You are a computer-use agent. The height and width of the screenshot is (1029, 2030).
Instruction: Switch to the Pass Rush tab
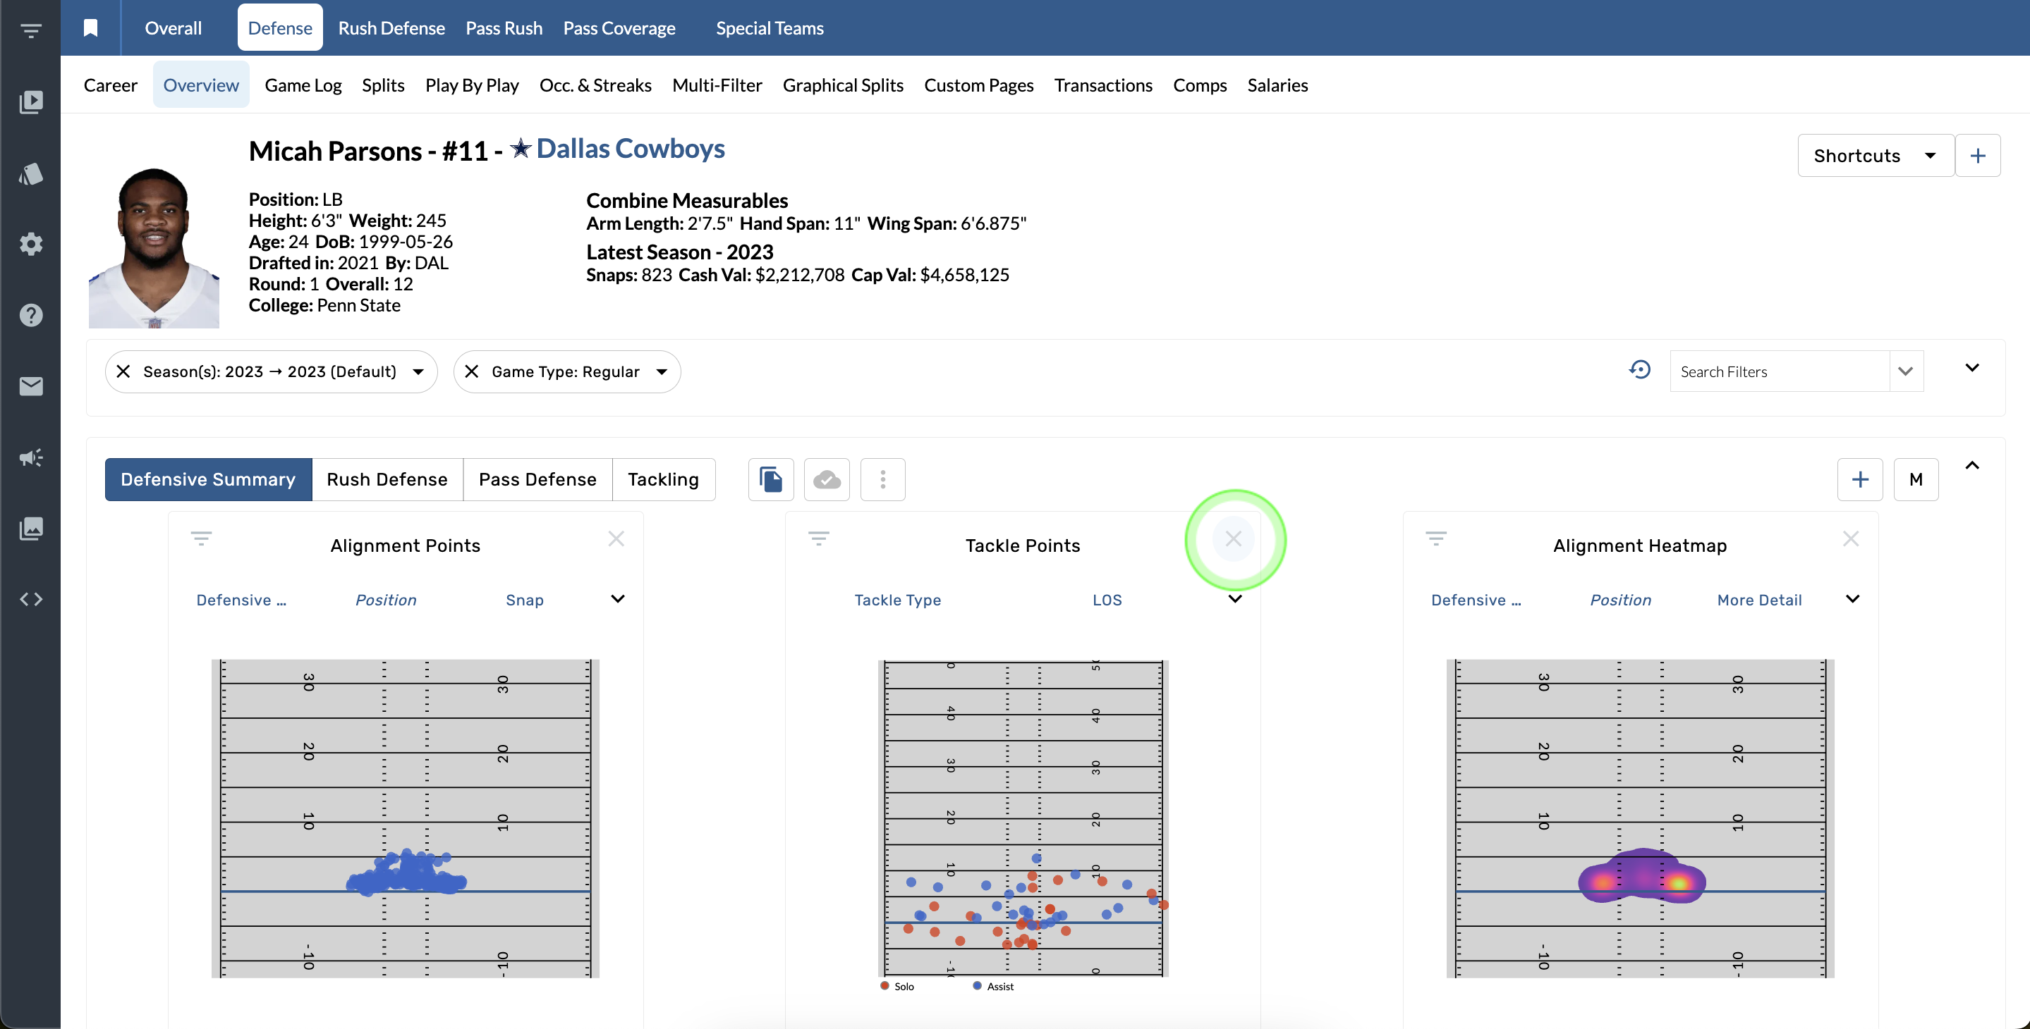click(504, 28)
